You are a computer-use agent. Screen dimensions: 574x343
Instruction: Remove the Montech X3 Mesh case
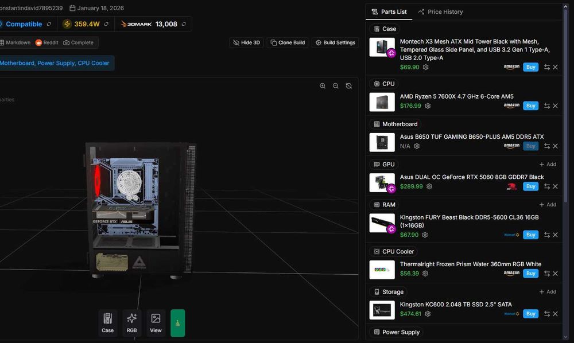555,67
